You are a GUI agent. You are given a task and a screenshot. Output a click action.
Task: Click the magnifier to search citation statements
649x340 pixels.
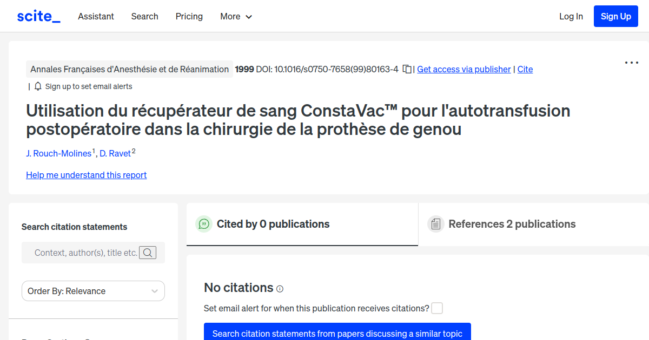point(148,252)
